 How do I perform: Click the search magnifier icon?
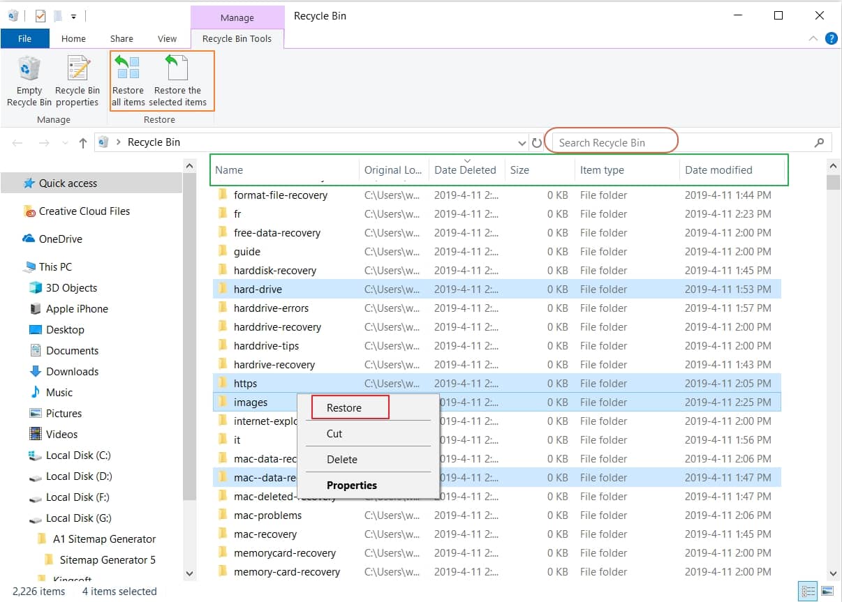819,142
